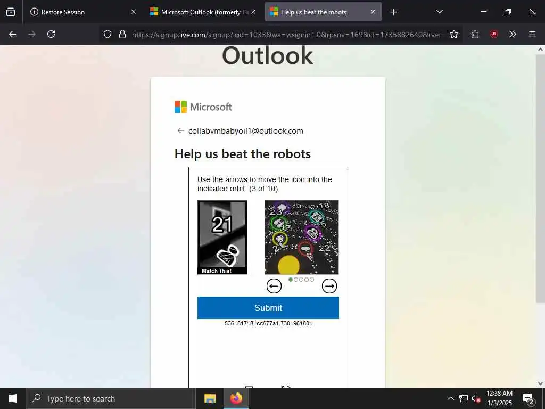The height and width of the screenshot is (409, 545).
Task: Open the uBlock Origin extension popup
Action: click(493, 34)
